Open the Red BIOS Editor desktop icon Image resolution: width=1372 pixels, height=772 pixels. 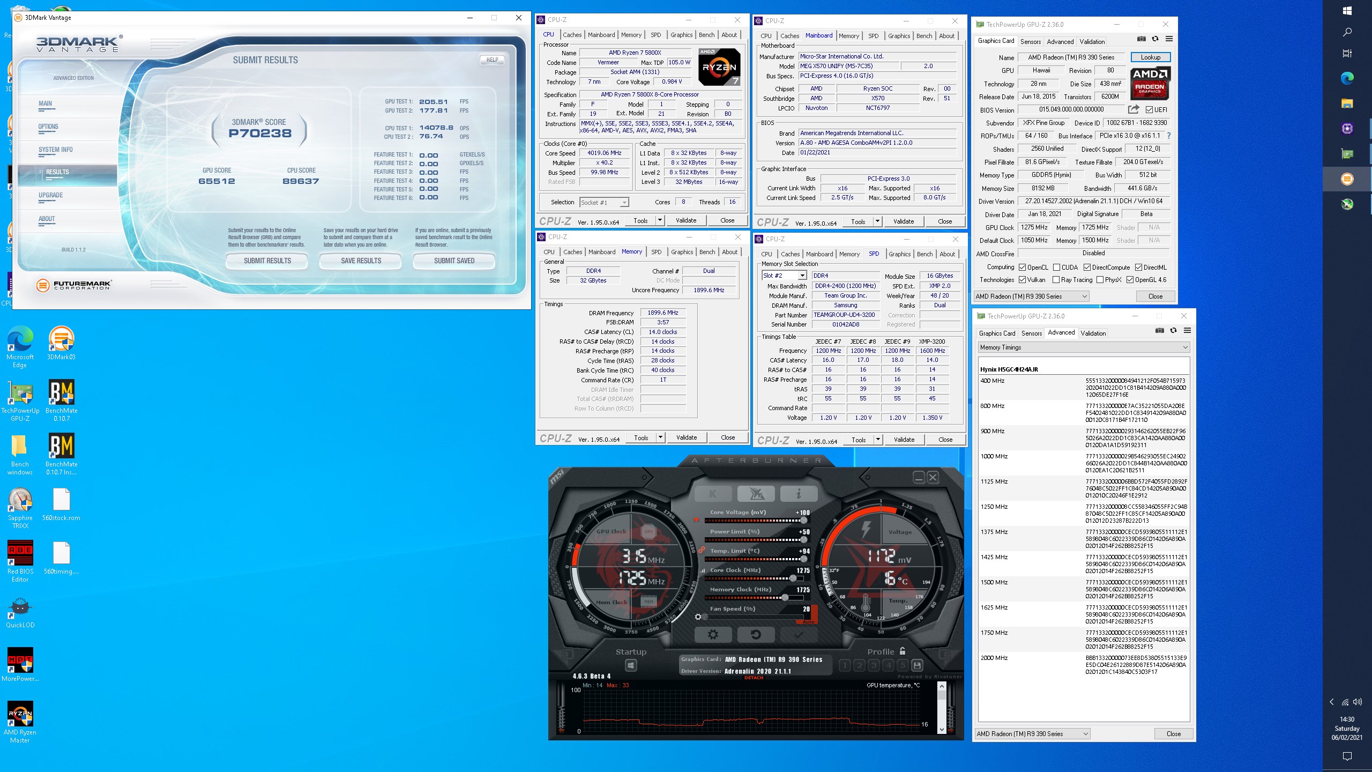tap(20, 561)
